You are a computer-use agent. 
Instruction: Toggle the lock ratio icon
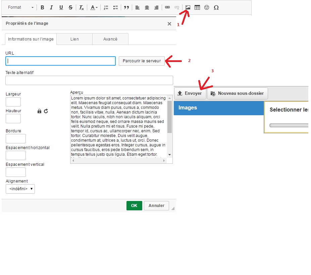pos(39,111)
